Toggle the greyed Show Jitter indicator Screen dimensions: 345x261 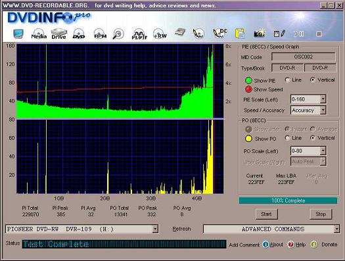coord(248,129)
